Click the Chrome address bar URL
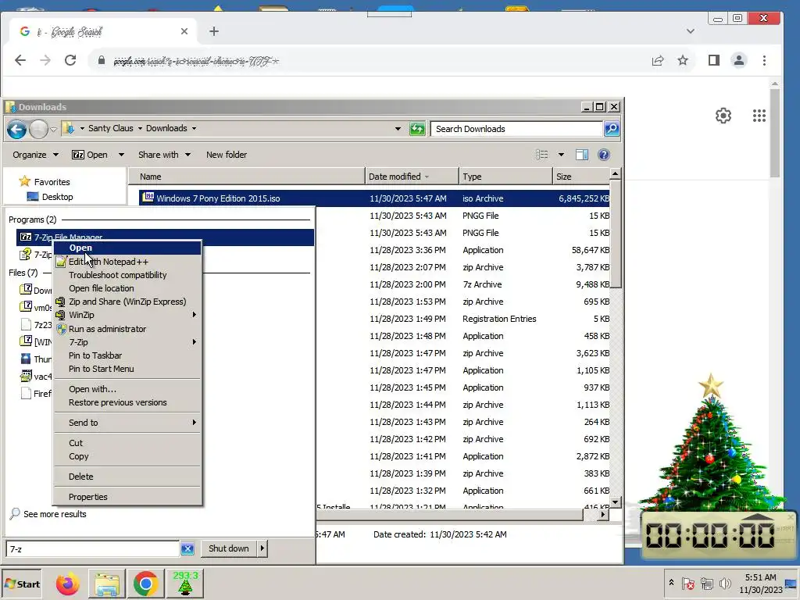This screenshot has width=800, height=600. [x=196, y=61]
